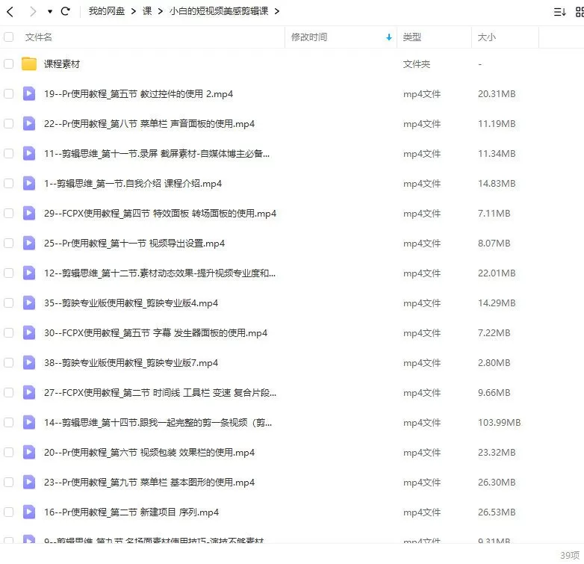Open the navigation history dropdown arrow

pos(49,12)
